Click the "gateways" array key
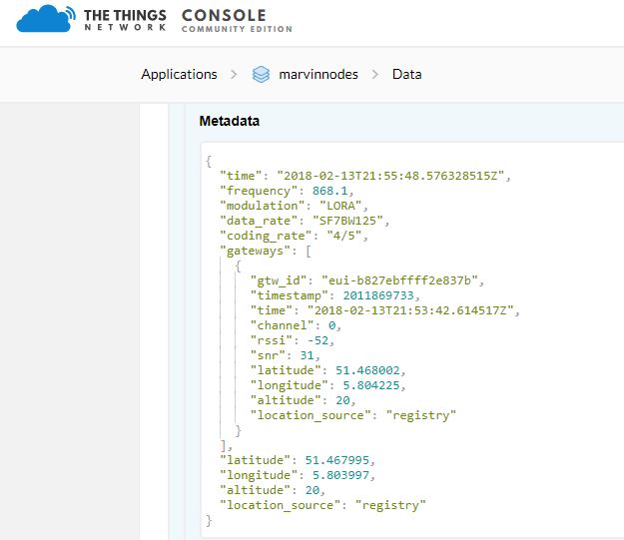Viewport: 624px width, 540px height. point(255,251)
